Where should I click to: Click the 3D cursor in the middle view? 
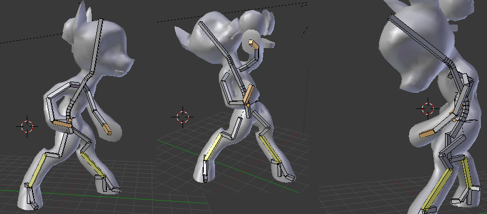coord(182,117)
